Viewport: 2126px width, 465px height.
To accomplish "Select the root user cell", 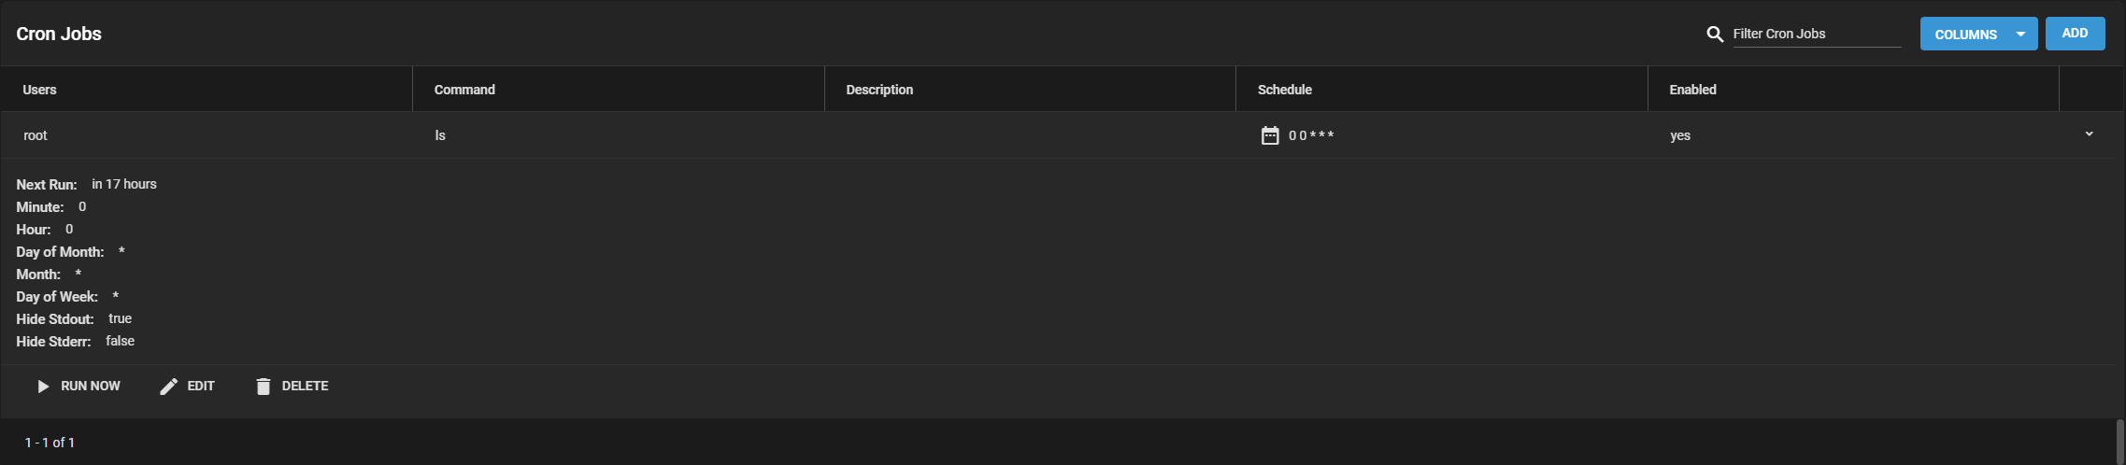I will coord(36,136).
